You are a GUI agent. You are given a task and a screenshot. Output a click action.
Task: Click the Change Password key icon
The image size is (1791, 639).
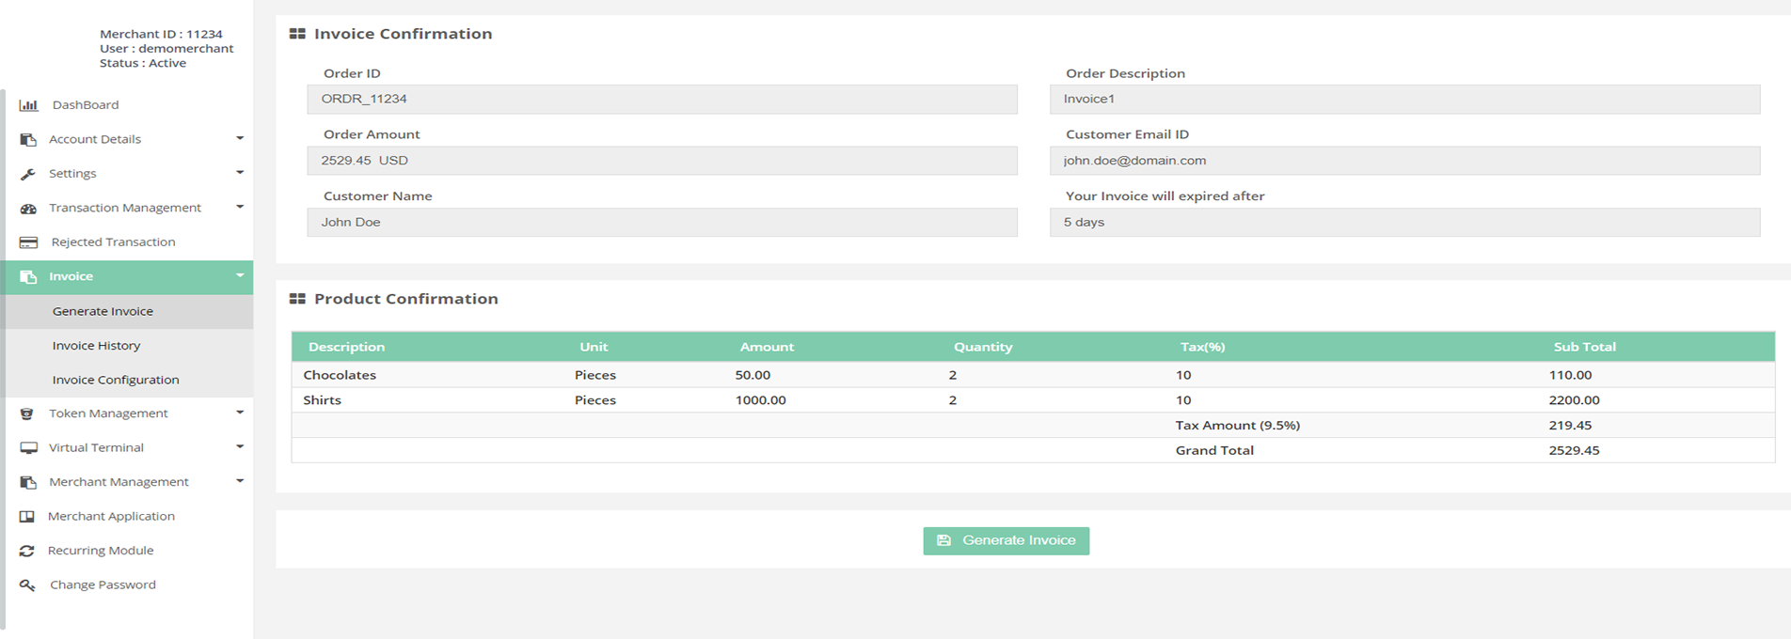tap(28, 585)
